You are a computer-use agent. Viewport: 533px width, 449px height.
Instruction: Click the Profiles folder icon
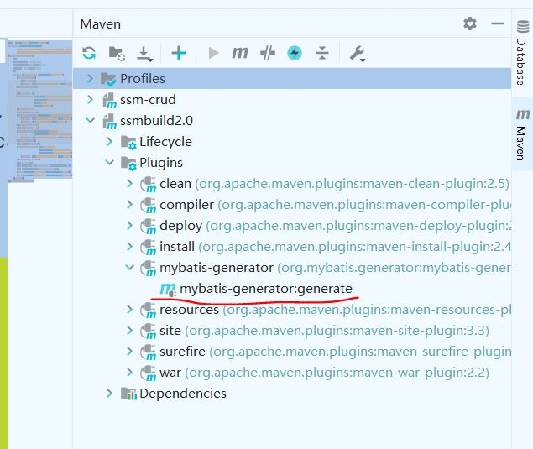(108, 79)
